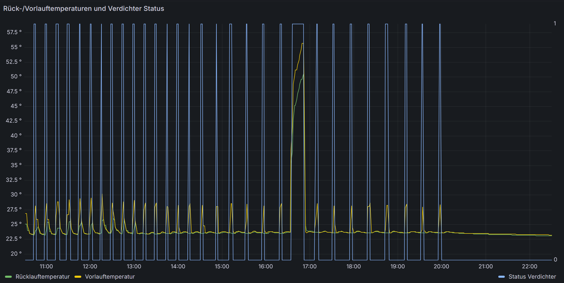Screen dimensions: 564x283
Task: Click the wide Verdichter pulse top before 17:00
Action: (298, 24)
